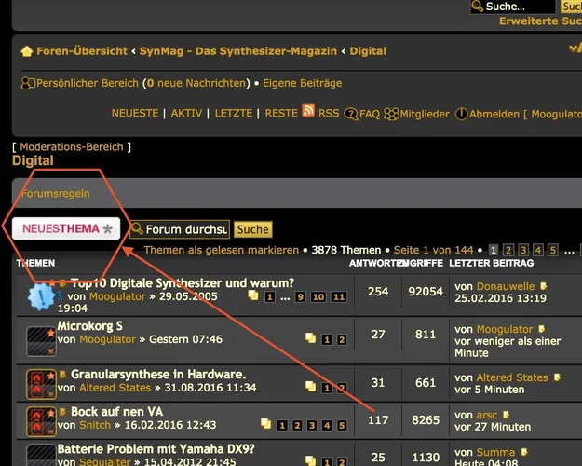
Task: Click the Digital breadcrumb link
Action: pyautogui.click(x=368, y=51)
